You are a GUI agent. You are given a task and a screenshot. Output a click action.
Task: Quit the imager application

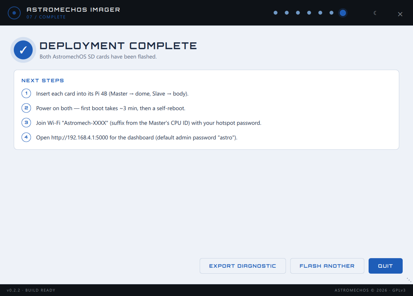[385, 266]
